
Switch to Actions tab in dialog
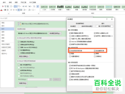point(103,23)
